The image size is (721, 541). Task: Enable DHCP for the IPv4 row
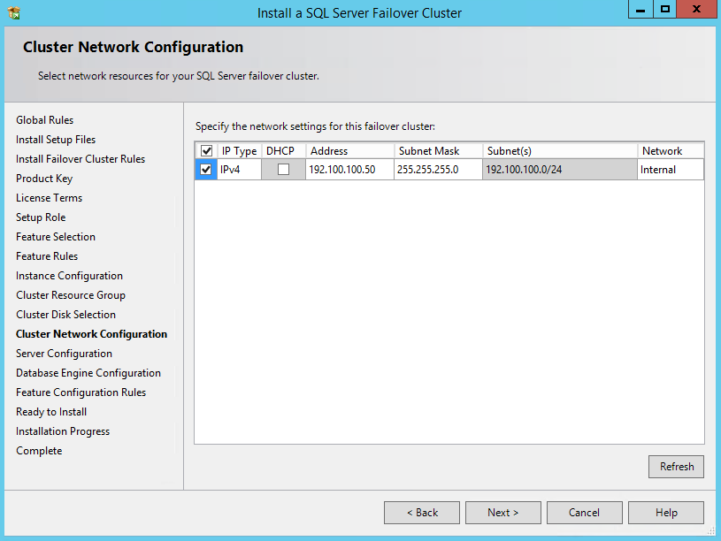point(283,169)
